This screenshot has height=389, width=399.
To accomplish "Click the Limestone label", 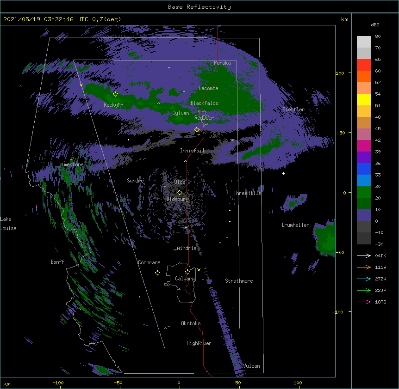I will pyautogui.click(x=71, y=164).
